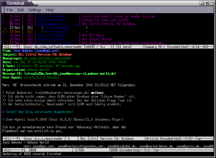Click 'Jens Wahnes - Wahnes World' BBDB record
Image resolution: width=216 pixels, height=158 pixels.
[25, 142]
